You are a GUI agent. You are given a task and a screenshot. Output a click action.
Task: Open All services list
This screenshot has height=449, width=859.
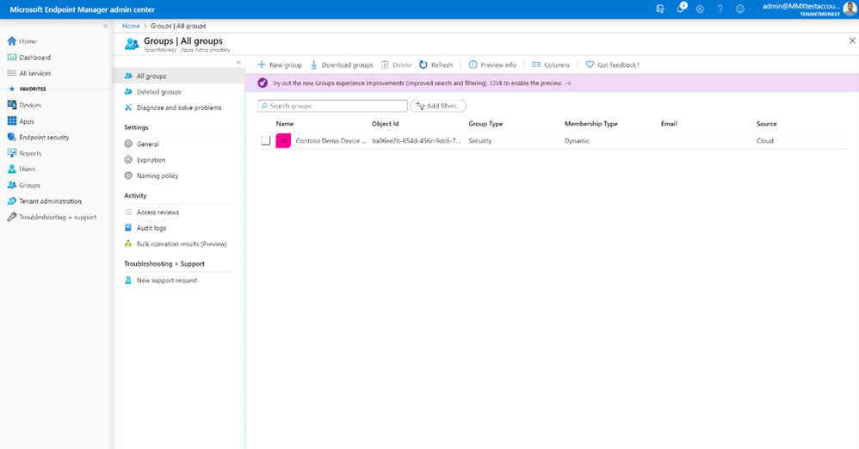click(x=29, y=73)
